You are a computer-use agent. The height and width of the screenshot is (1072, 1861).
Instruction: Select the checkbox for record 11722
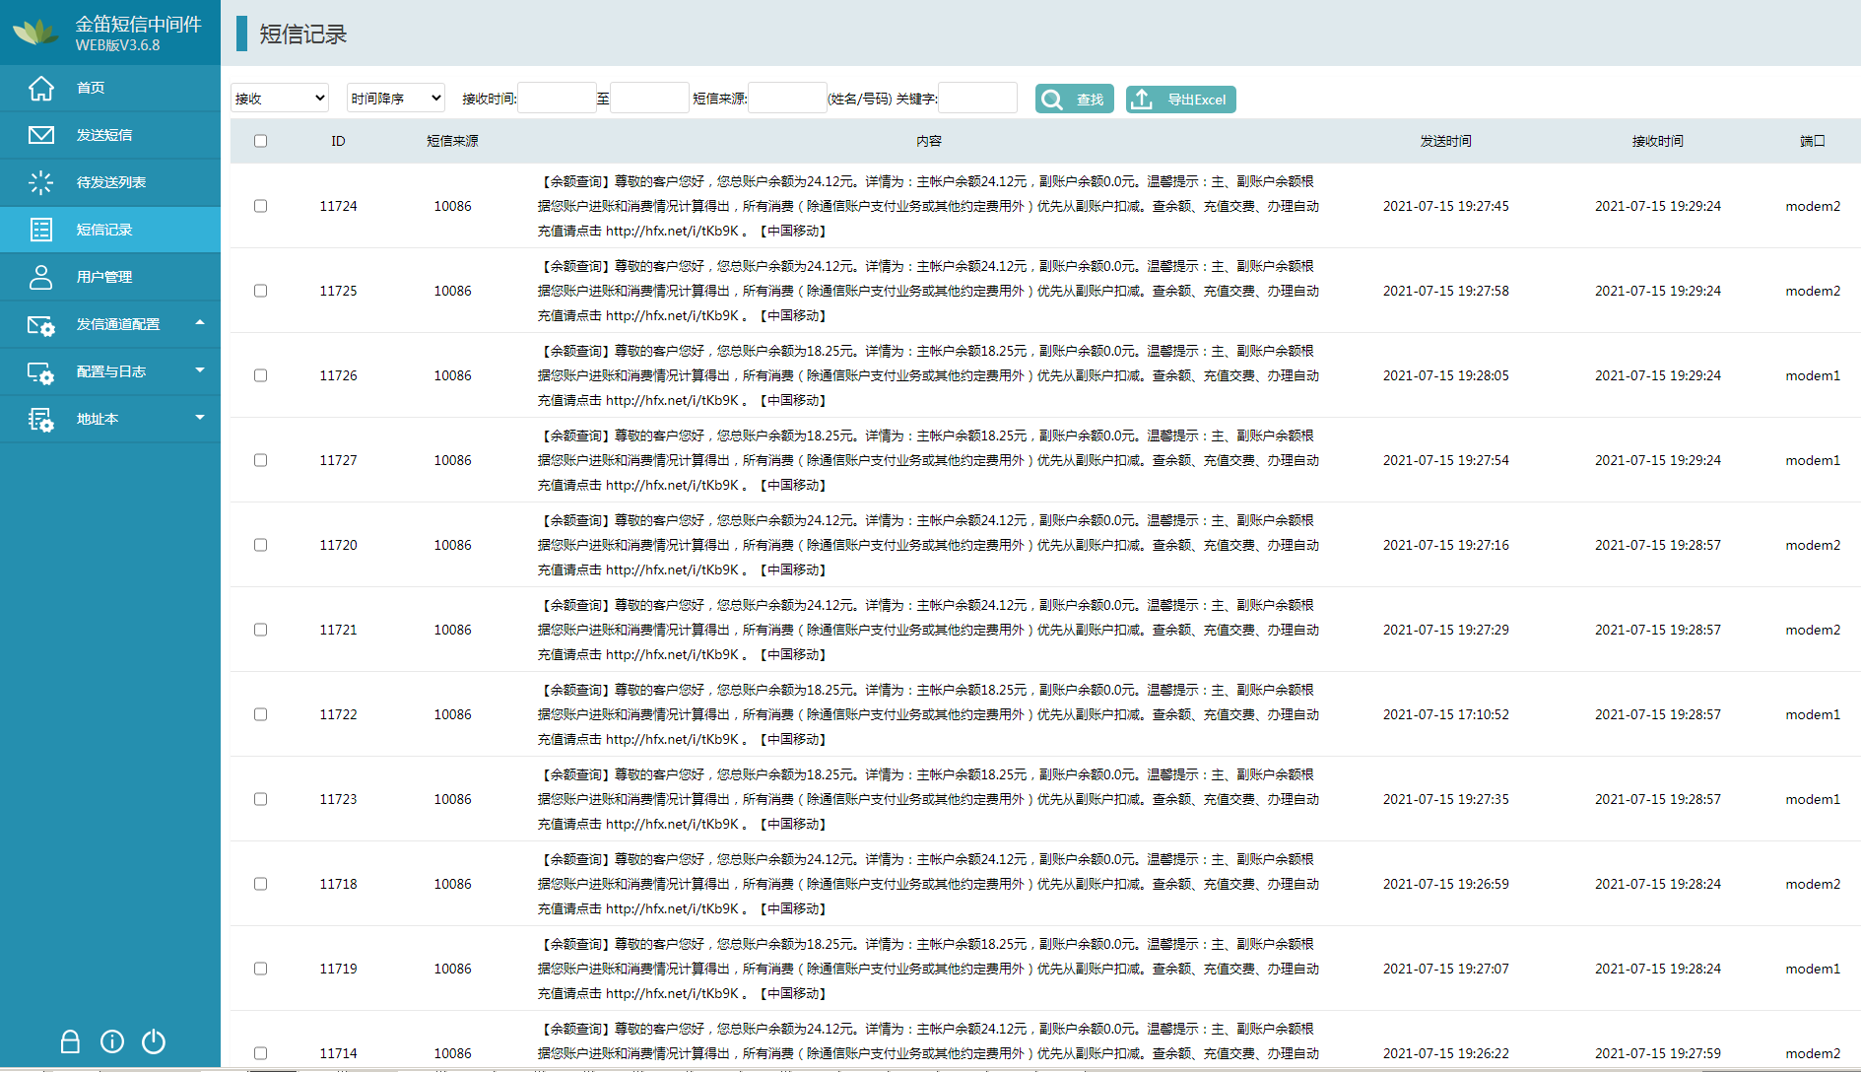pyautogui.click(x=260, y=714)
